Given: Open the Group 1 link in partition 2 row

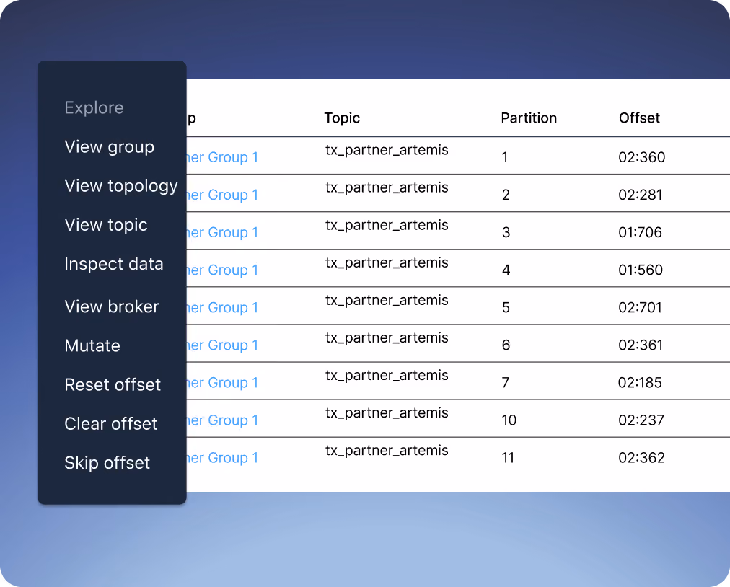Looking at the screenshot, I should tap(223, 195).
